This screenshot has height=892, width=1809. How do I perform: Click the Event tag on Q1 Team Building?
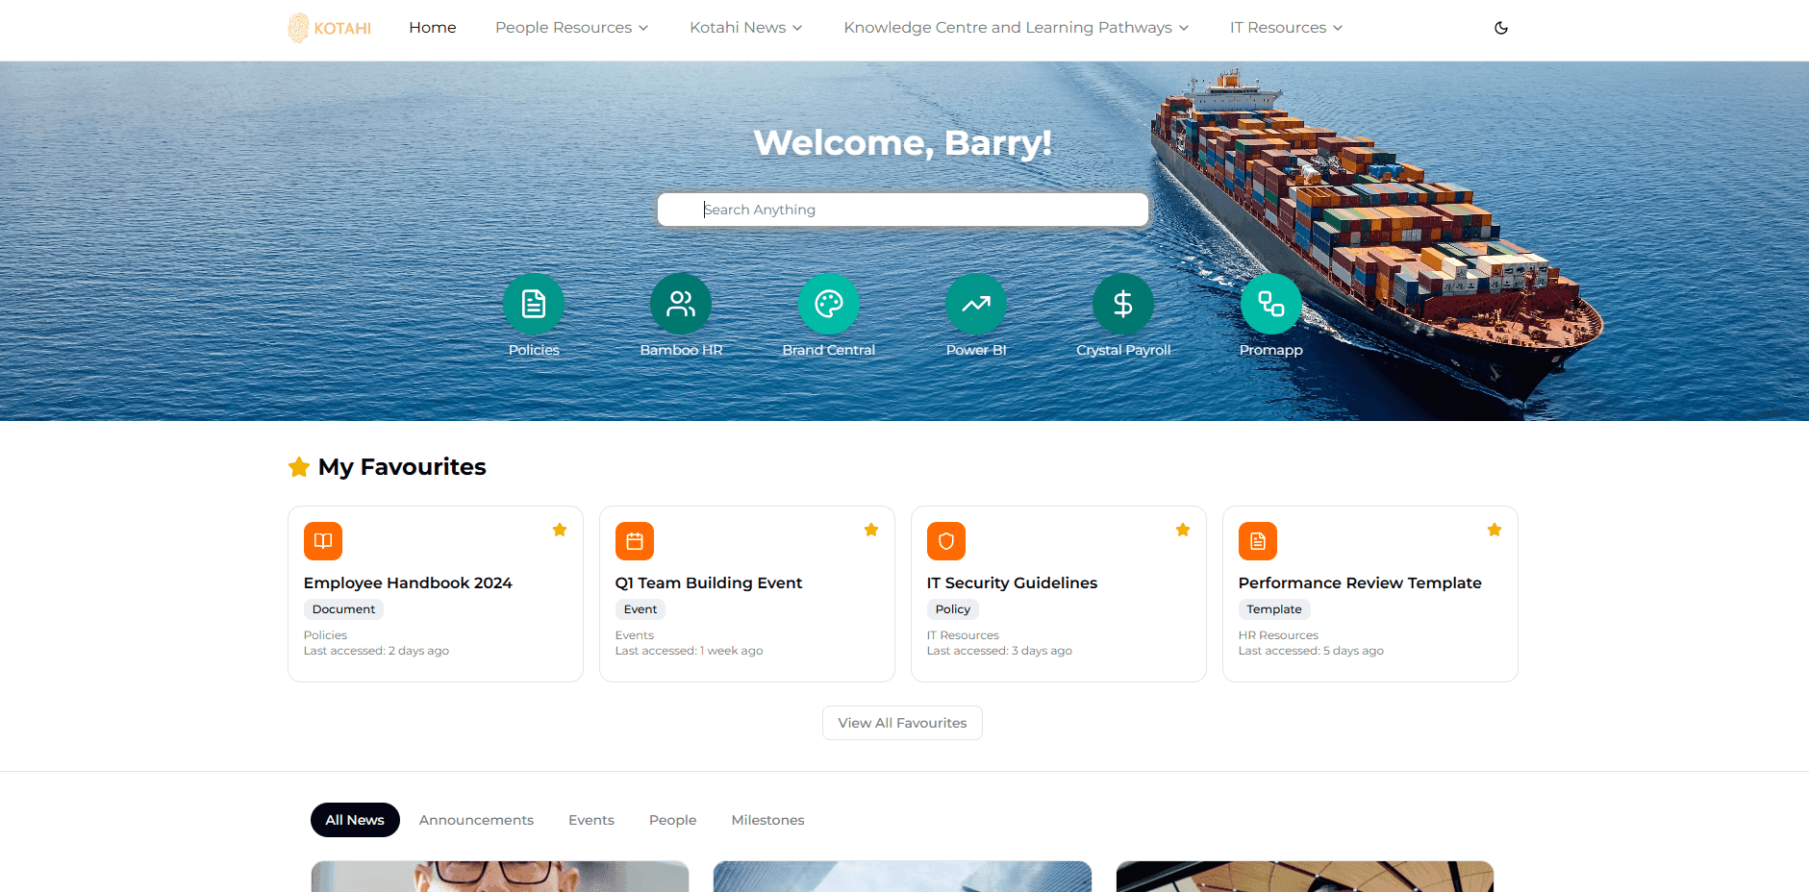coord(641,609)
